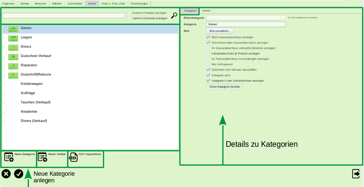364x187 pixels.
Task: Click the Neuer Artikel icon
Action: pos(42,157)
